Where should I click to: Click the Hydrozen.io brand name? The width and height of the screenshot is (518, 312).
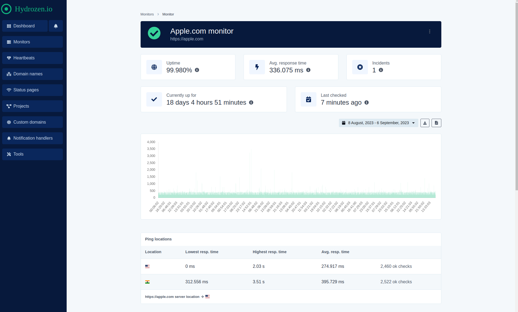(34, 9)
